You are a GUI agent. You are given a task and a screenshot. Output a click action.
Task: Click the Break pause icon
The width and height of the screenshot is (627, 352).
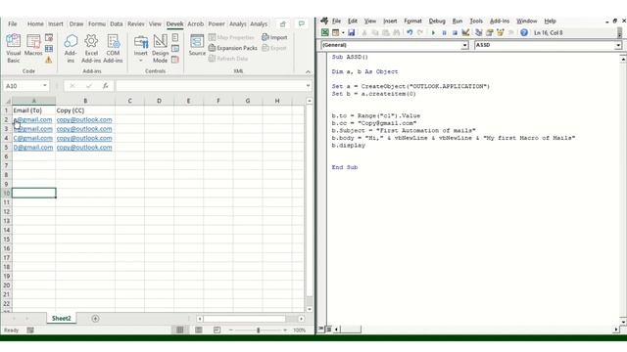pyautogui.click(x=444, y=32)
